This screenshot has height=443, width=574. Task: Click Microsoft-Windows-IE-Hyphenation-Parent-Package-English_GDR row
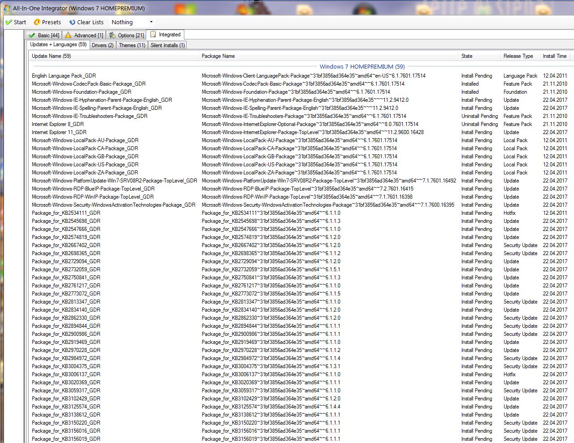(x=300, y=100)
